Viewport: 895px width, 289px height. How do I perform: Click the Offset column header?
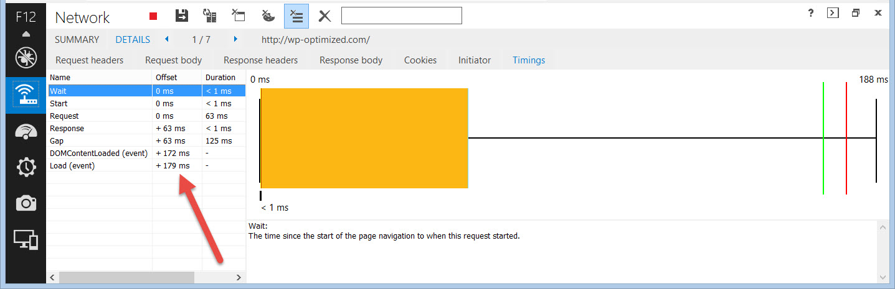[x=178, y=78]
